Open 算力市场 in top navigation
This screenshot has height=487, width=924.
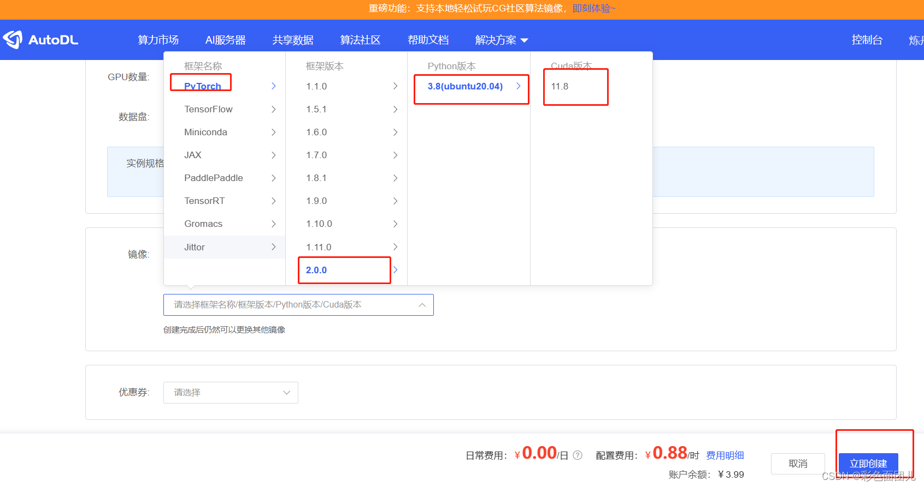point(158,40)
